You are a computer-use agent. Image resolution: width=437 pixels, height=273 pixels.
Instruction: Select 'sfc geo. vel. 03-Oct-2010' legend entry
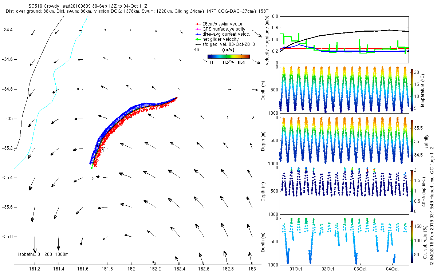point(224,44)
